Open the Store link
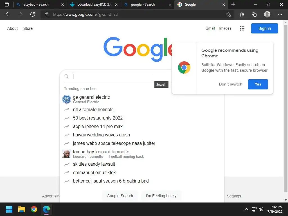Viewport: 288px width, 216px height. [x=28, y=28]
